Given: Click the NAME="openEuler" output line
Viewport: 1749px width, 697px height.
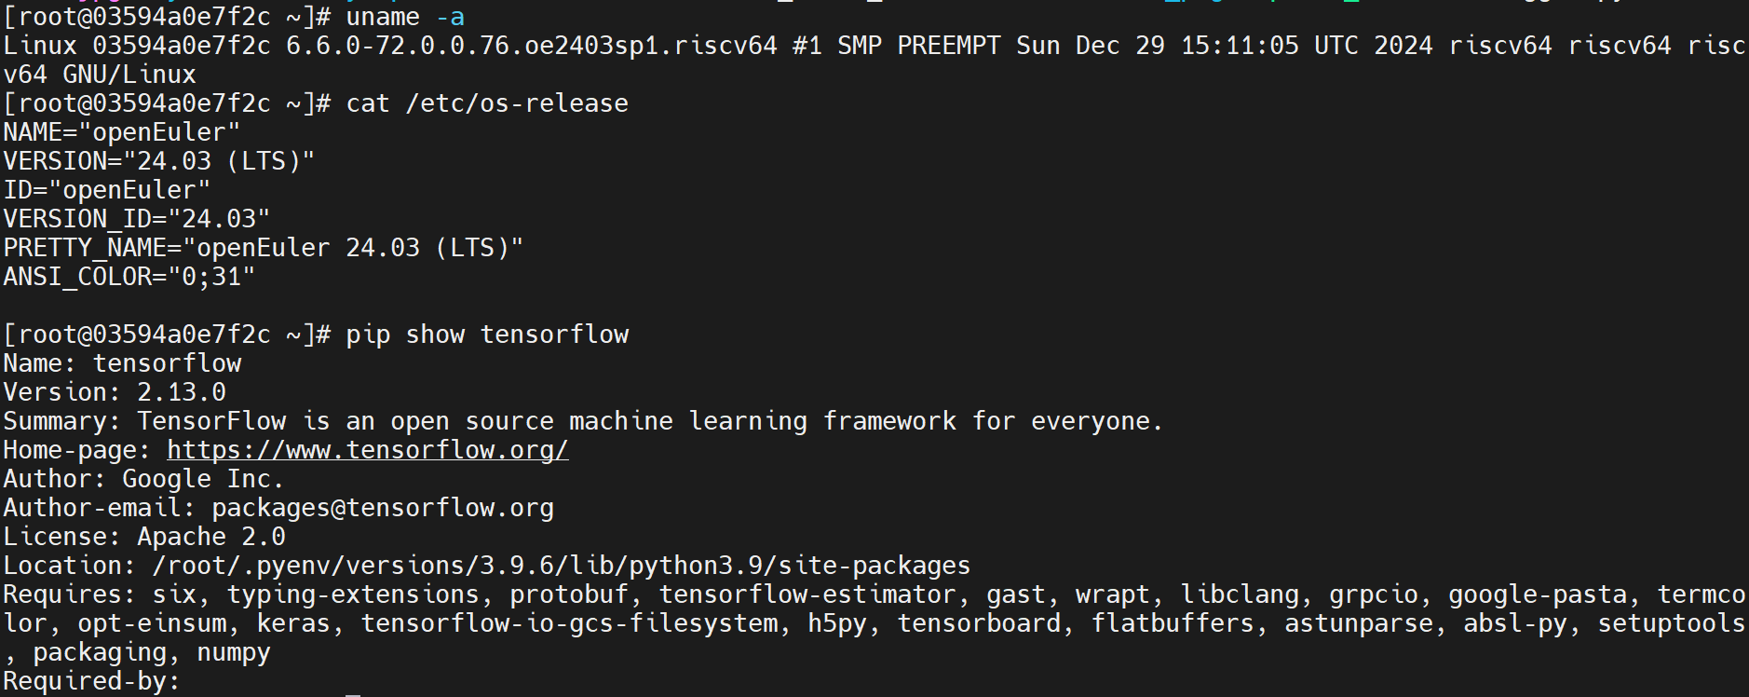Looking at the screenshot, I should click(122, 132).
